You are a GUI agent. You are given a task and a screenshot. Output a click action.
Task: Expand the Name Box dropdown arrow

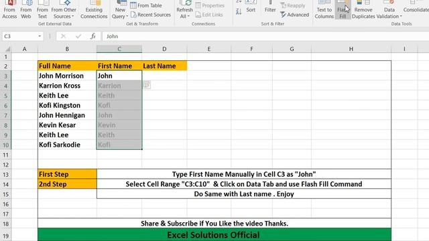click(x=40, y=36)
